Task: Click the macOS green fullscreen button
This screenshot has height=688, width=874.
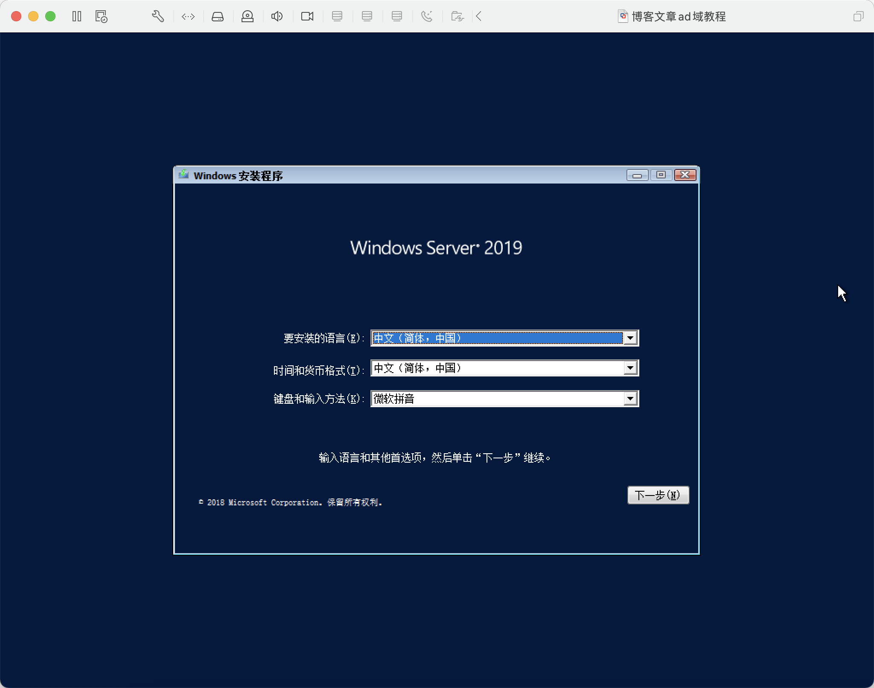Action: (x=50, y=17)
